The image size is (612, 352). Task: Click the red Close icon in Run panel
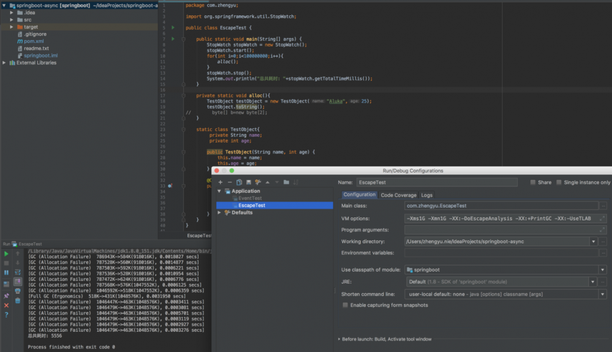[7, 305]
